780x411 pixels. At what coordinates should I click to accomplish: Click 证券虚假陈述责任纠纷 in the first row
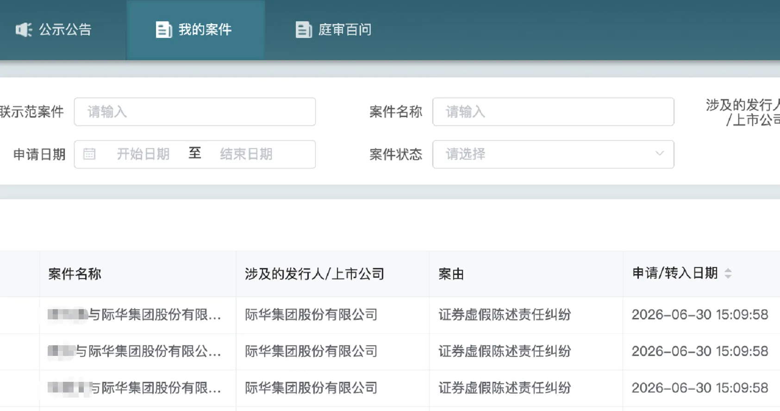point(505,315)
